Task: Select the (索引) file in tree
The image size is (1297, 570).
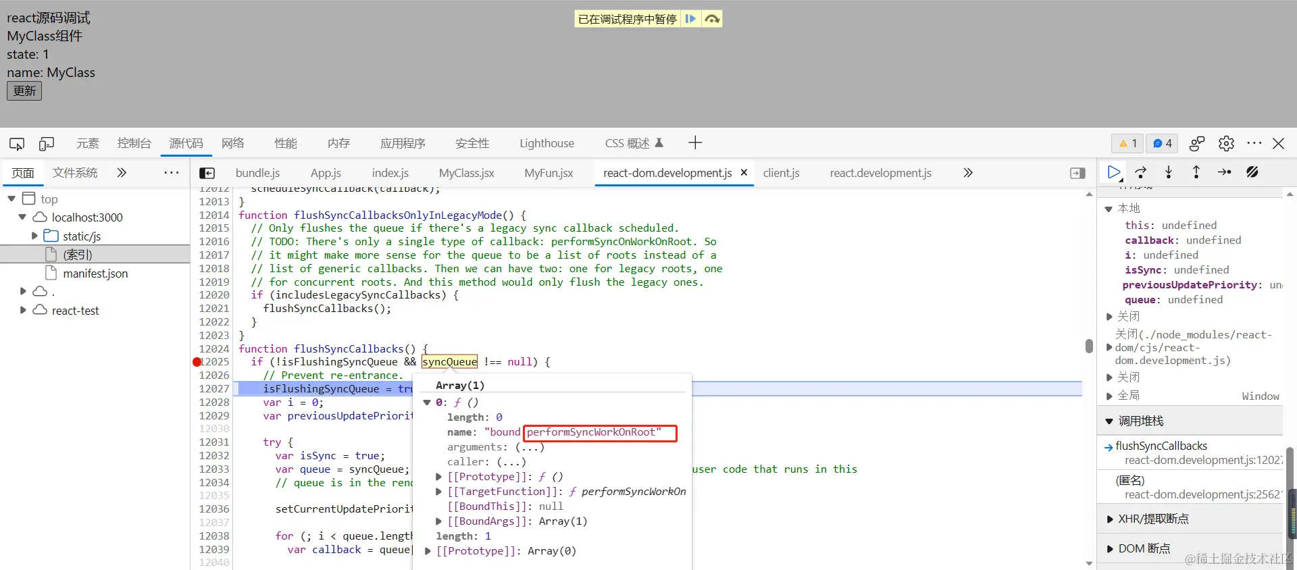Action: (78, 255)
